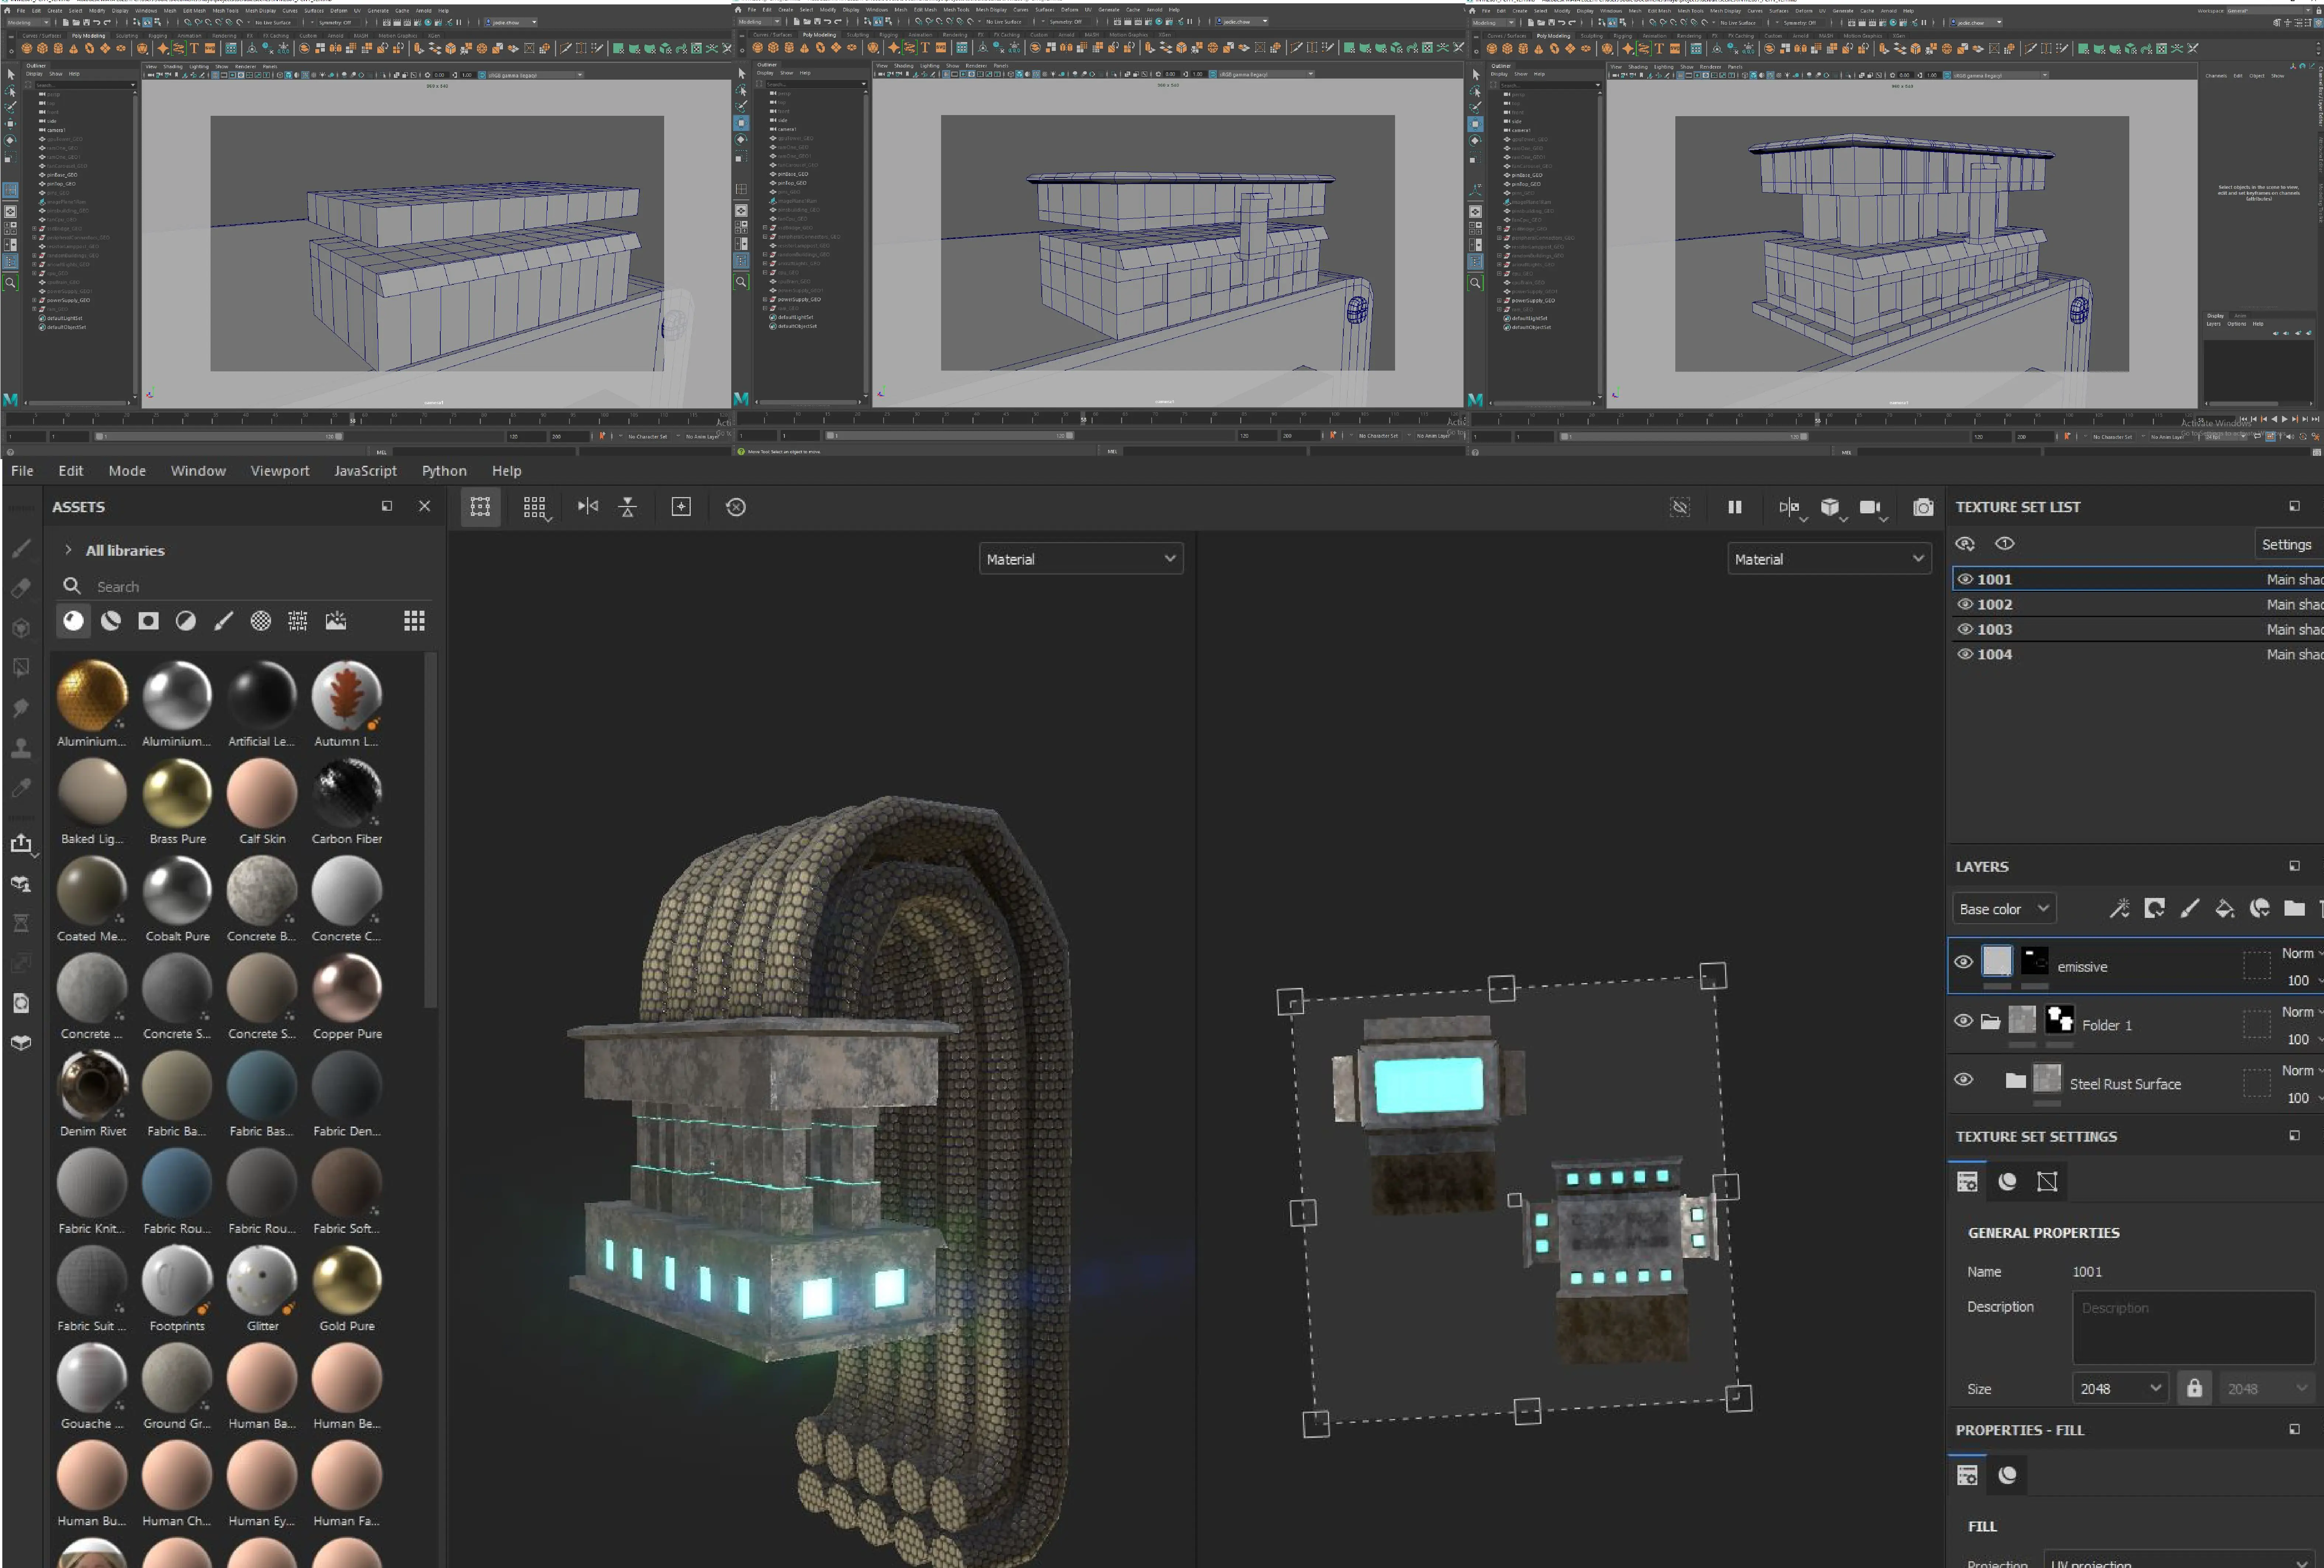Filter assets by Environments landscape icon
2324x1568 pixels.
(336, 621)
